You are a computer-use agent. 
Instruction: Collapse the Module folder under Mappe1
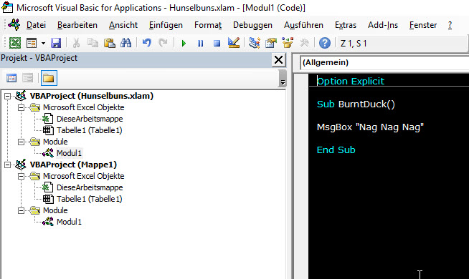tap(21, 210)
